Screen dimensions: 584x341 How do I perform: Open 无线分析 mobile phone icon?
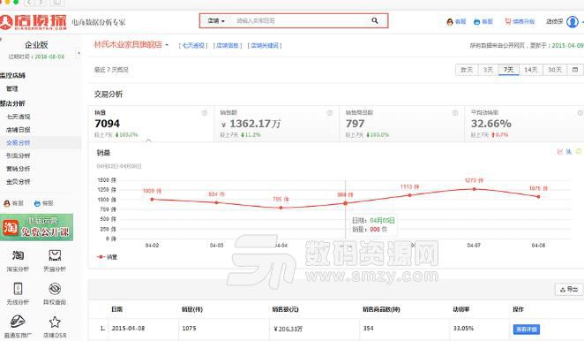click(x=18, y=289)
